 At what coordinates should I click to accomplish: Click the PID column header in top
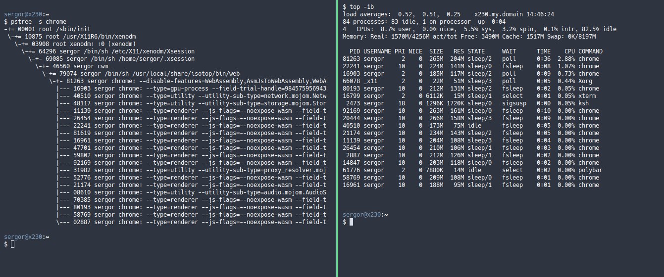tap(355, 51)
